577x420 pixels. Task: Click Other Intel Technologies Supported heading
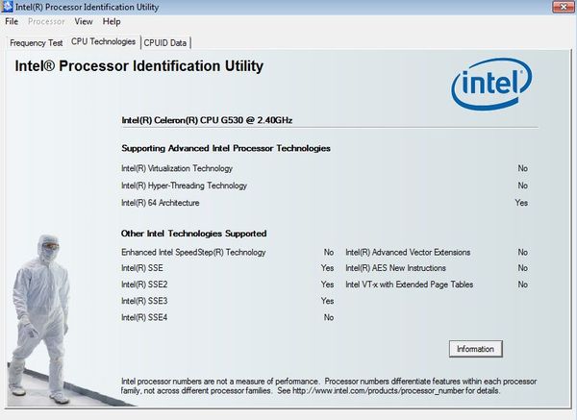click(194, 234)
